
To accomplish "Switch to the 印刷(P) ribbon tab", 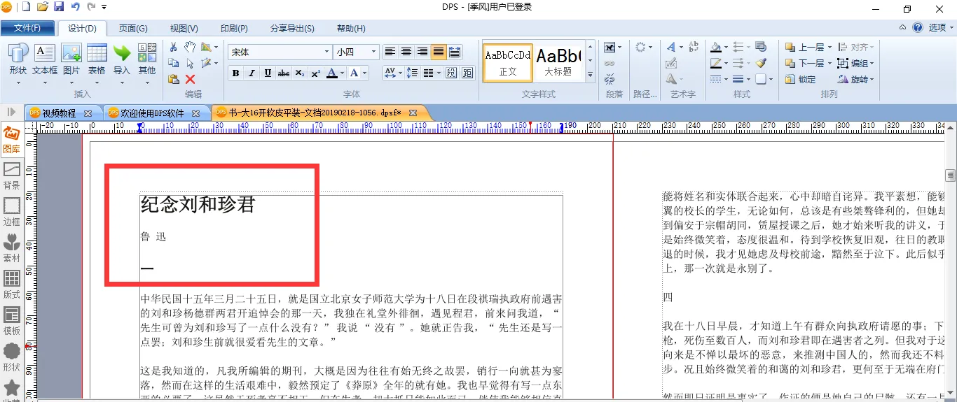I will (x=234, y=28).
